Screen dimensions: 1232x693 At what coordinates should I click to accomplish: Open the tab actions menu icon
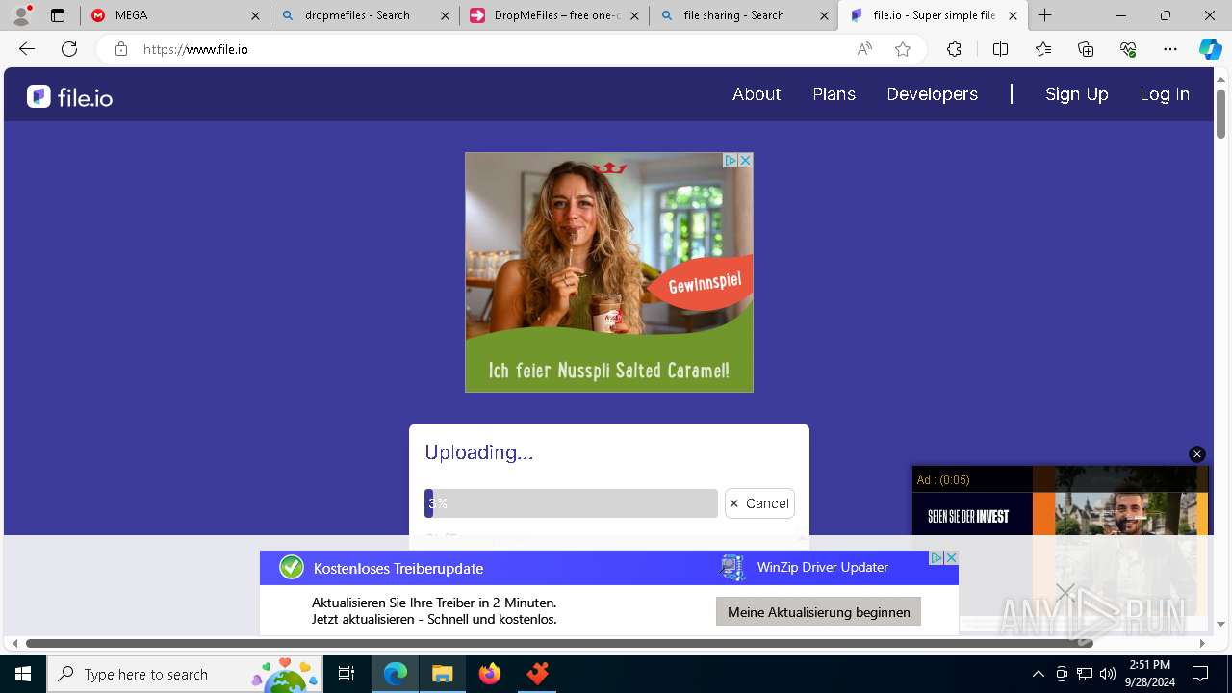point(58,15)
